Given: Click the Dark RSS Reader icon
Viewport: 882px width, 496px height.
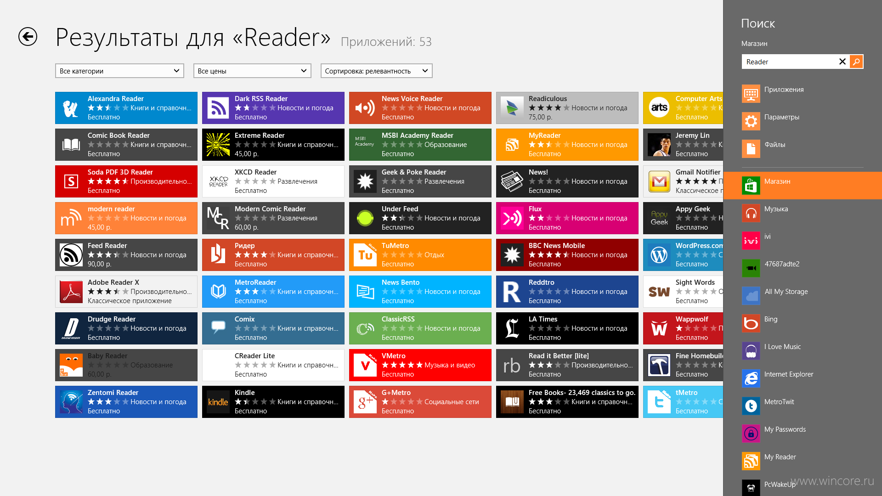Looking at the screenshot, I should (x=218, y=108).
